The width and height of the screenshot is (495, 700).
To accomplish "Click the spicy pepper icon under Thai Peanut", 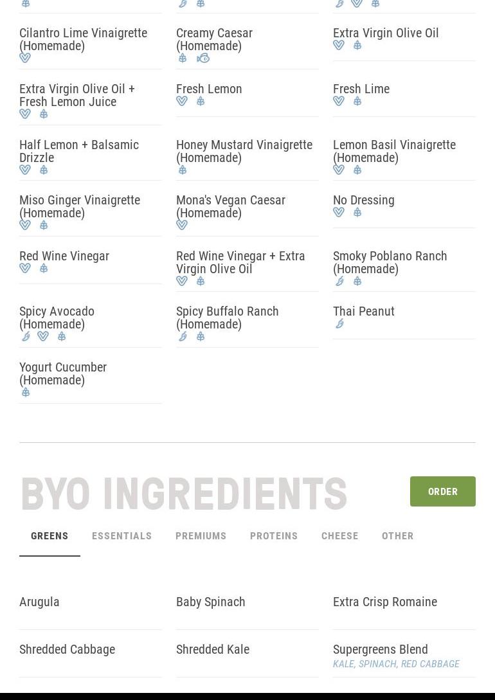I will click(x=339, y=324).
